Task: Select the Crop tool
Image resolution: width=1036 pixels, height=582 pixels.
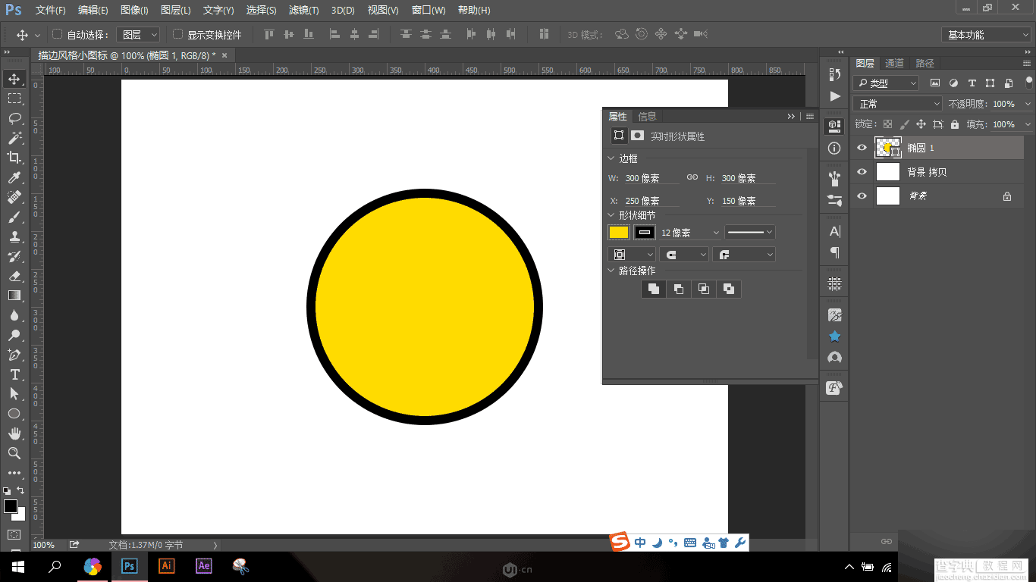Action: 14,158
